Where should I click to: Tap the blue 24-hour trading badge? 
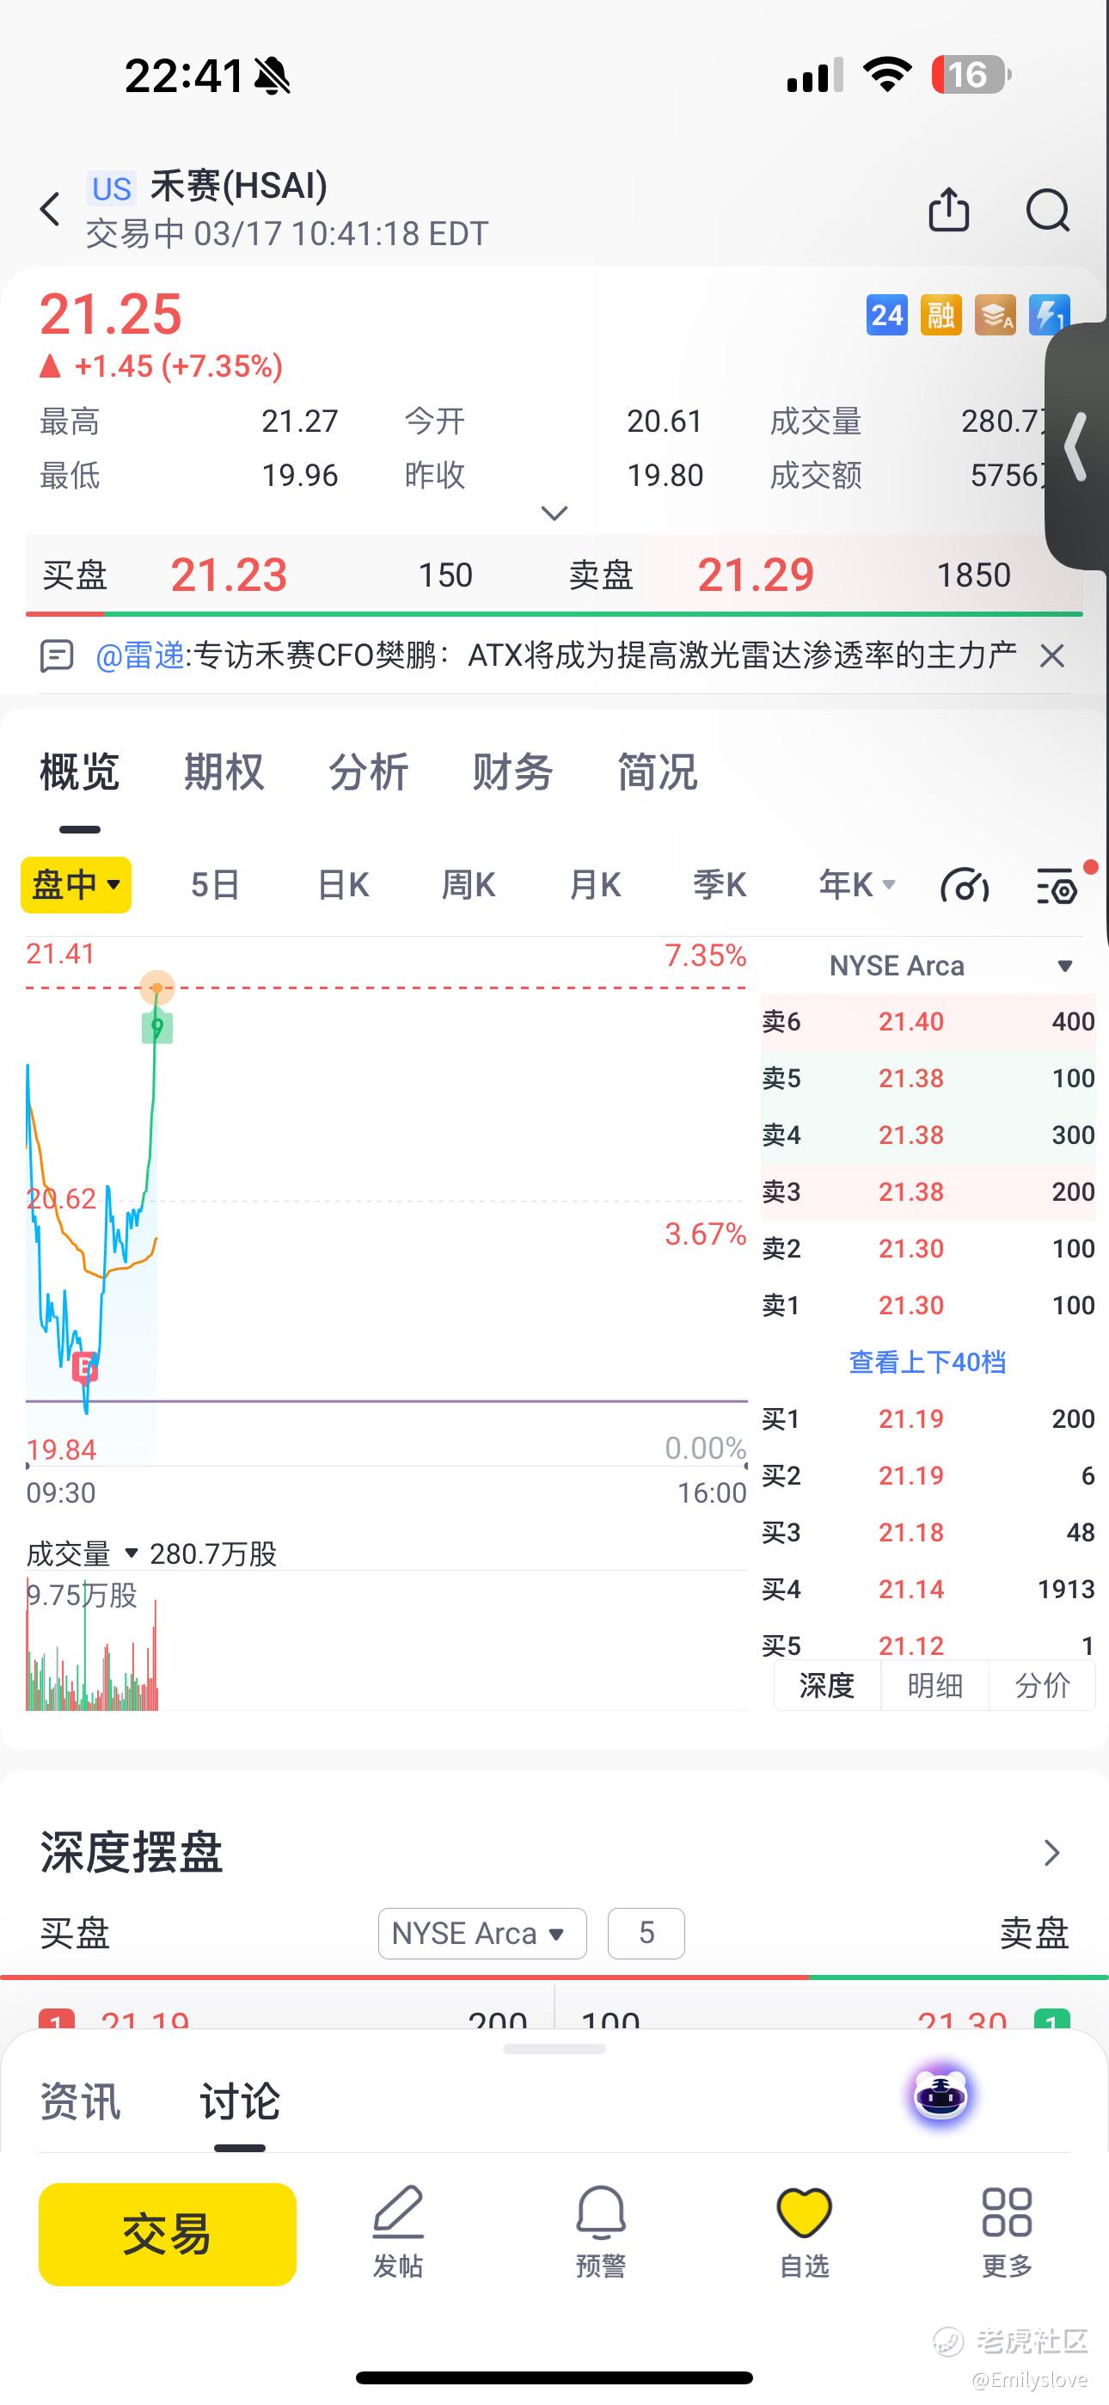[x=885, y=316]
